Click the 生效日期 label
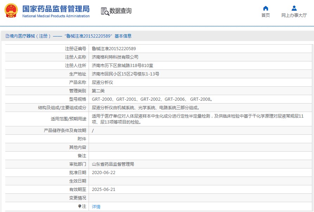Image resolution: width=314 pixels, height=212 pixels. 78,181
